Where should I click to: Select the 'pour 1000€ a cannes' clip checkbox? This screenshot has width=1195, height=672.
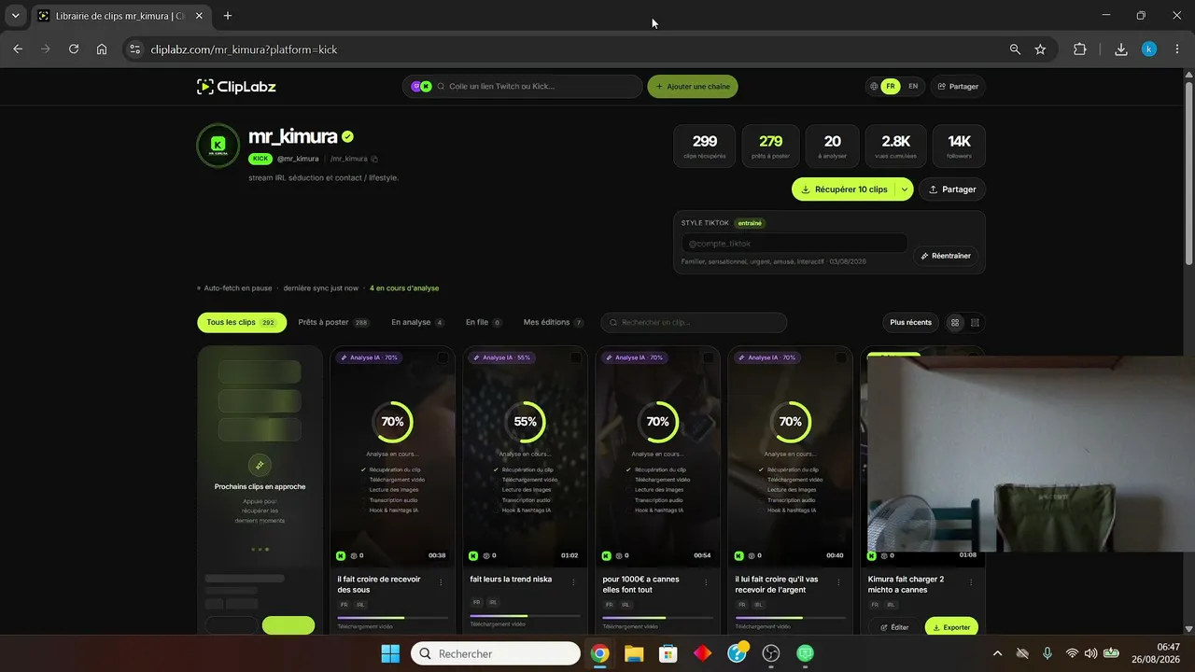[709, 357]
